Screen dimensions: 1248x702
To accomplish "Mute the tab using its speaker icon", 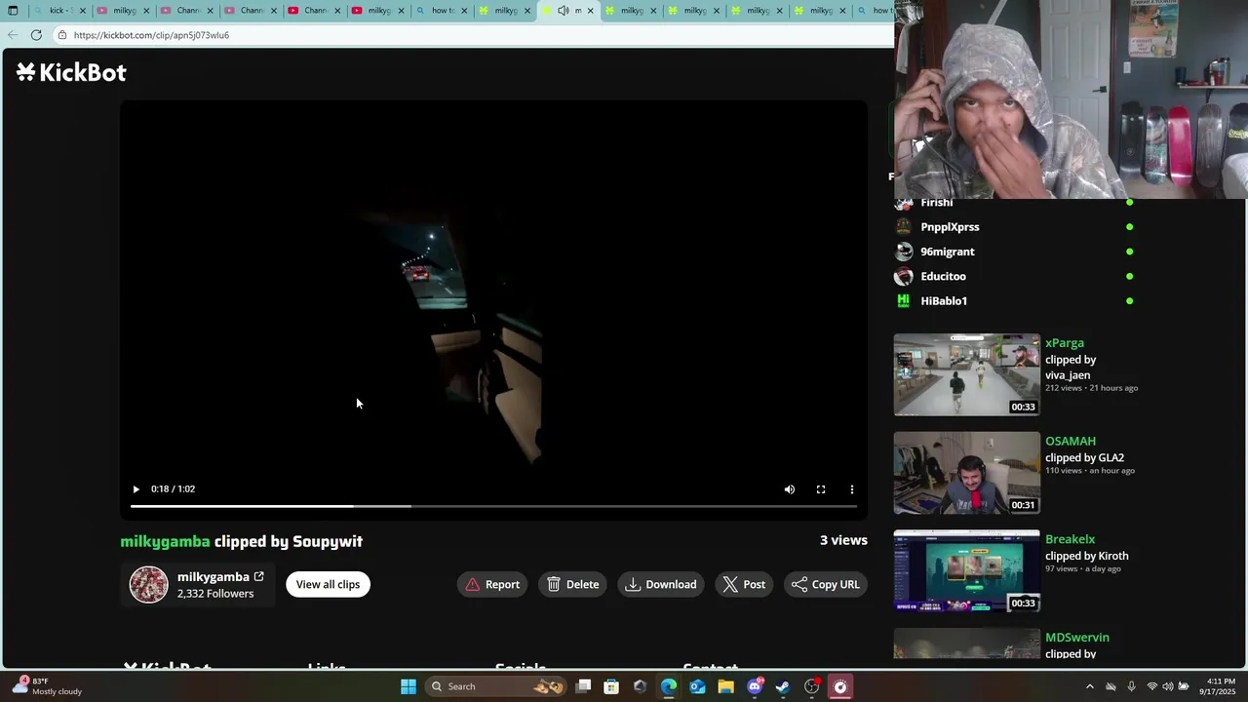I will click(563, 11).
